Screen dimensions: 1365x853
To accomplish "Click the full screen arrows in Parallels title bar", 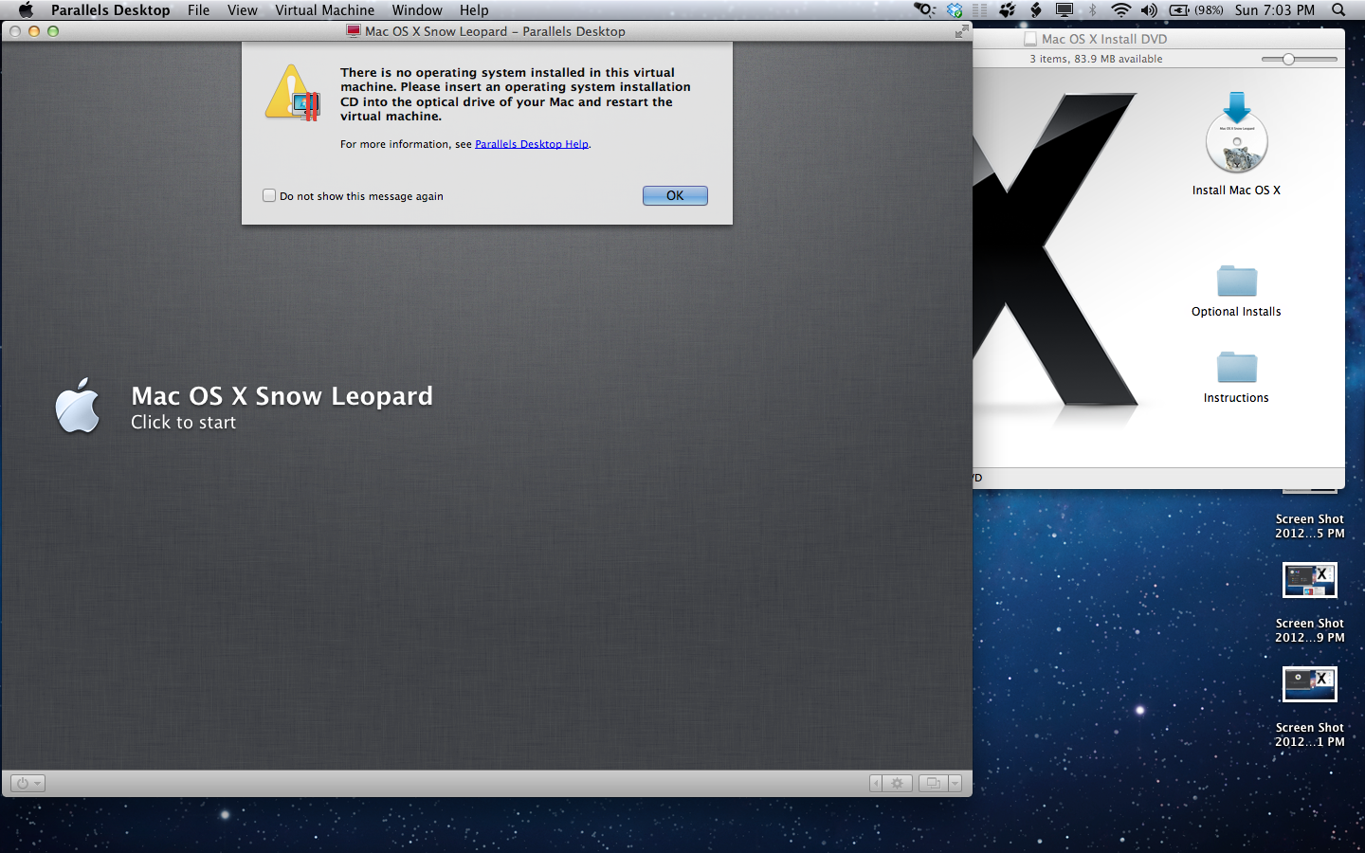I will 962,31.
